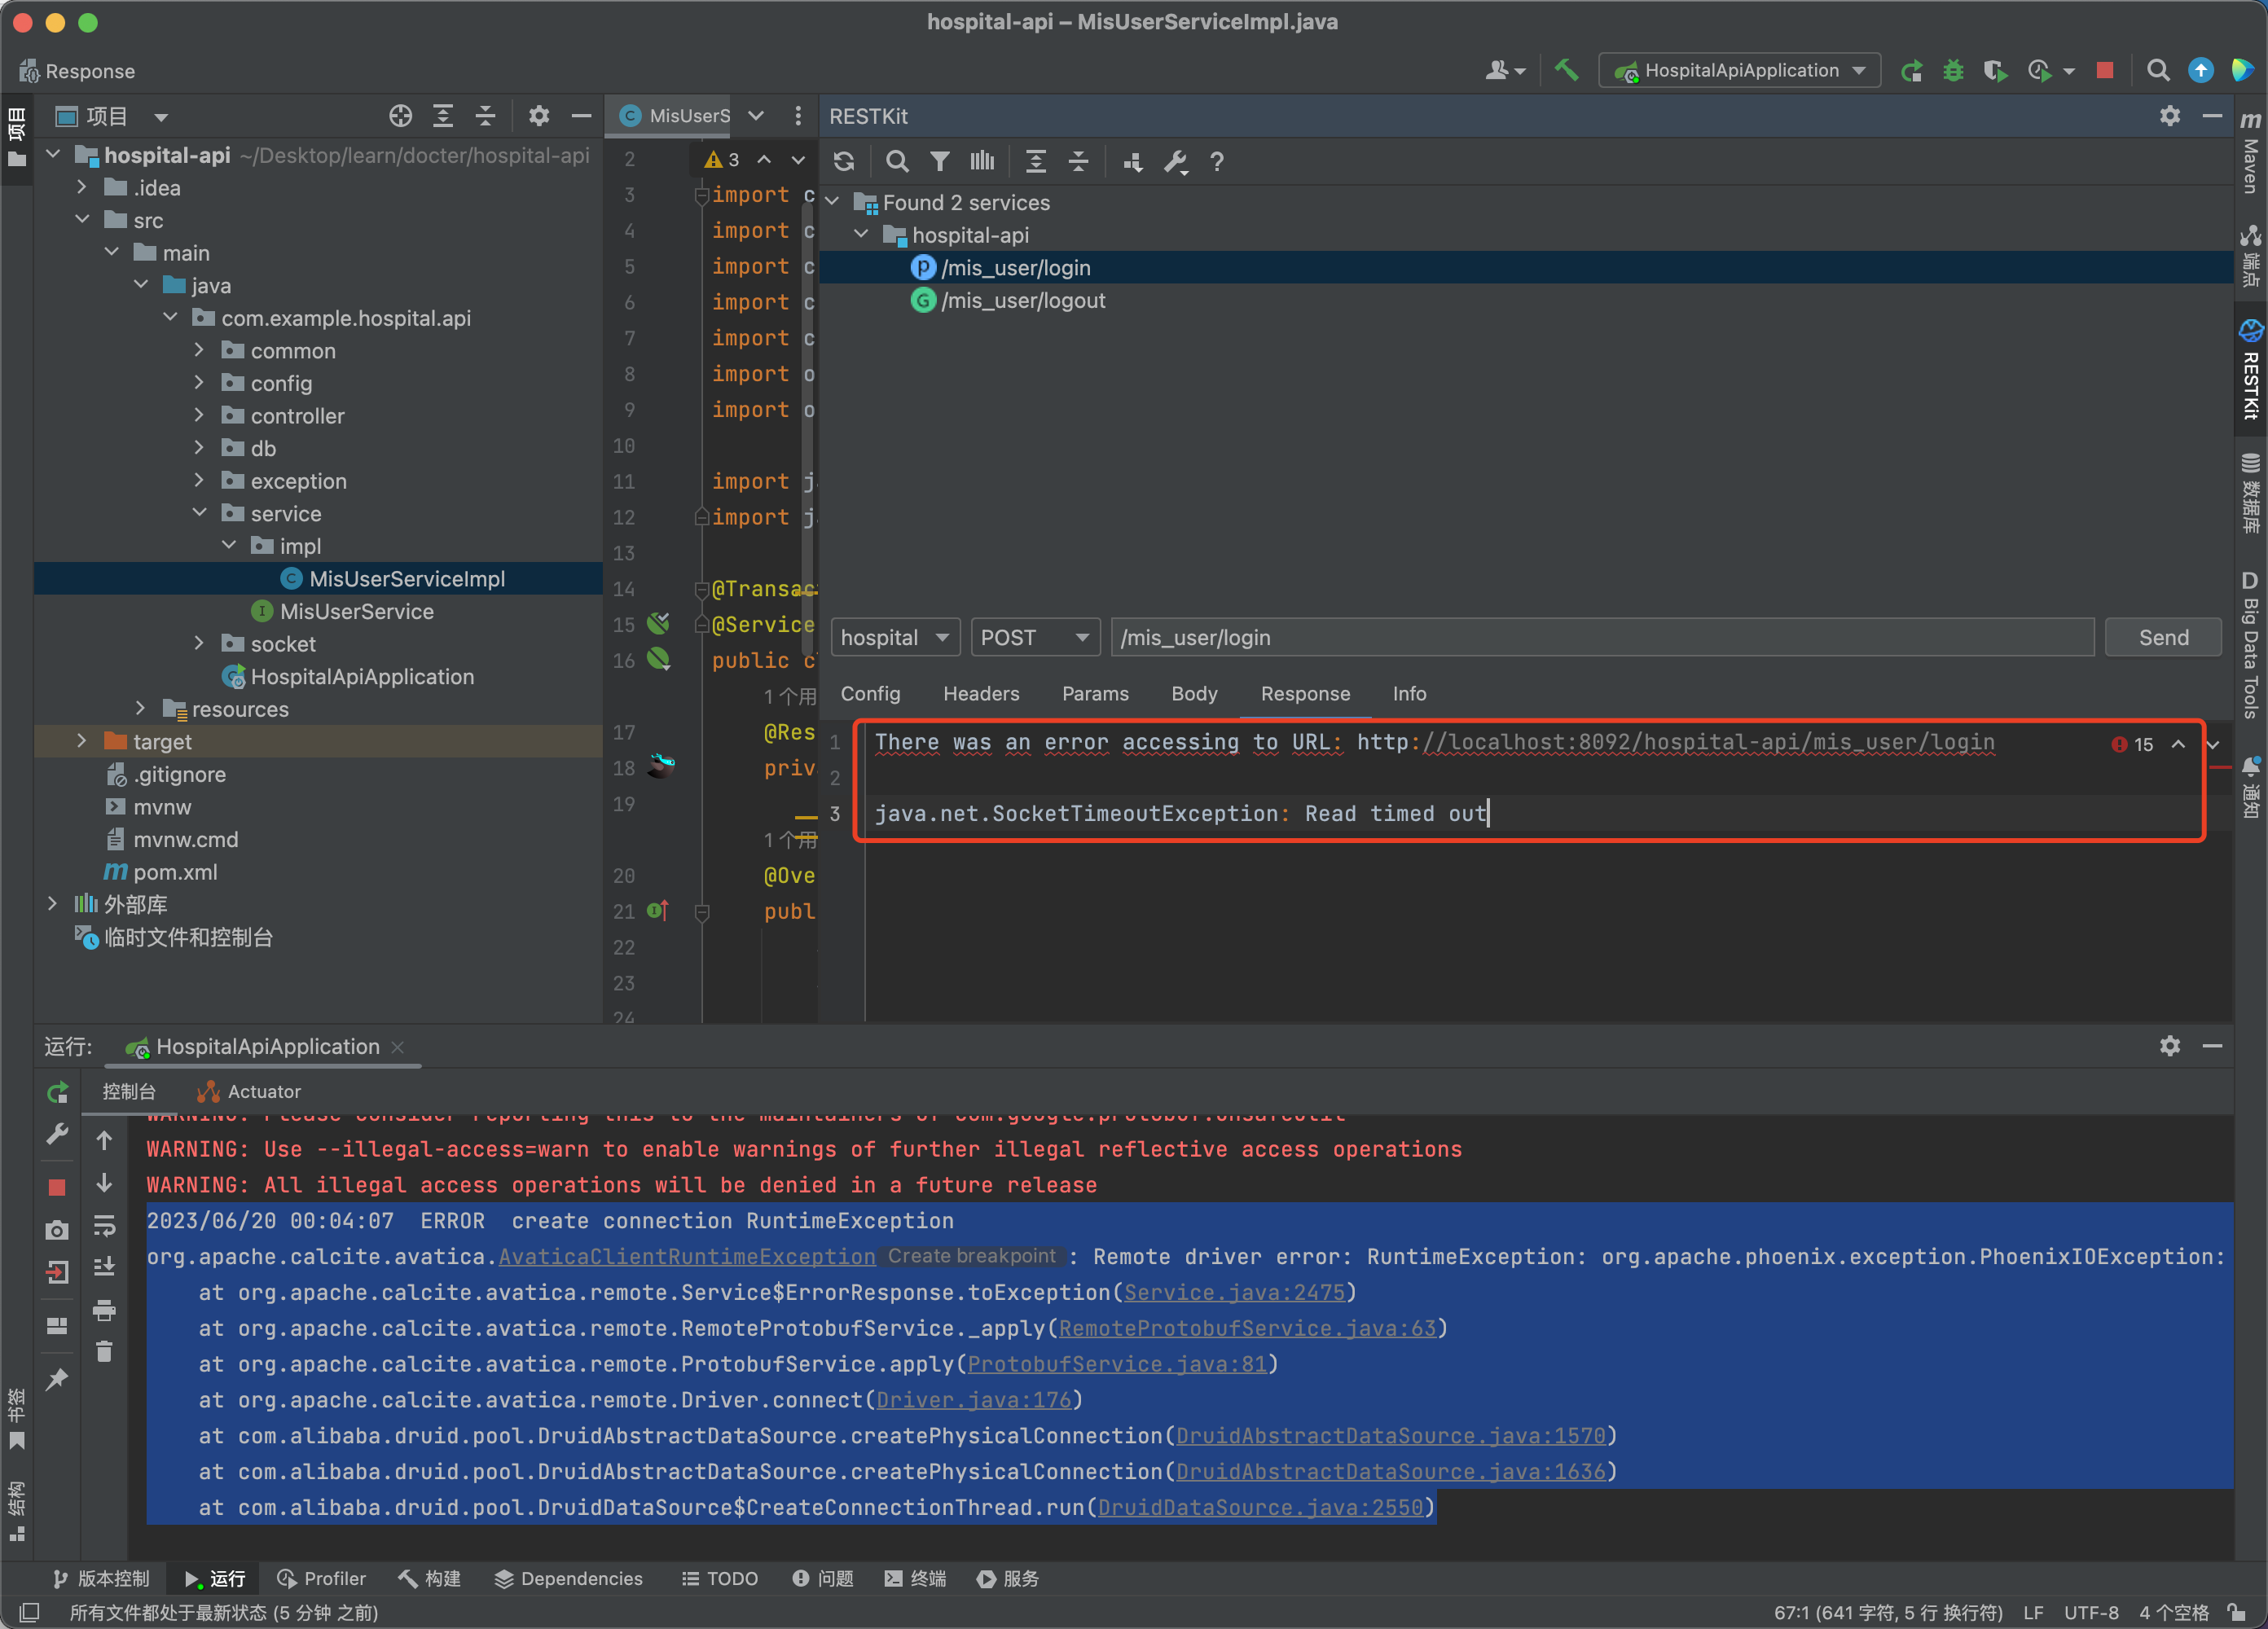Toggle scroll to end in console

[x=104, y=1267]
